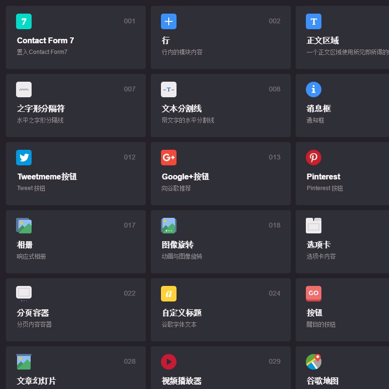Click the Google+按钮 title
389x389 pixels.
point(185,177)
